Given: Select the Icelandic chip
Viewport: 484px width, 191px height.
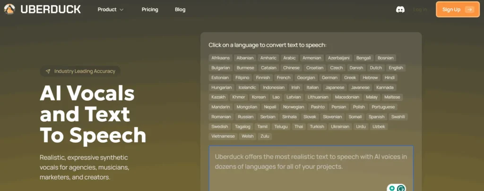Looking at the screenshot, I should [247, 88].
